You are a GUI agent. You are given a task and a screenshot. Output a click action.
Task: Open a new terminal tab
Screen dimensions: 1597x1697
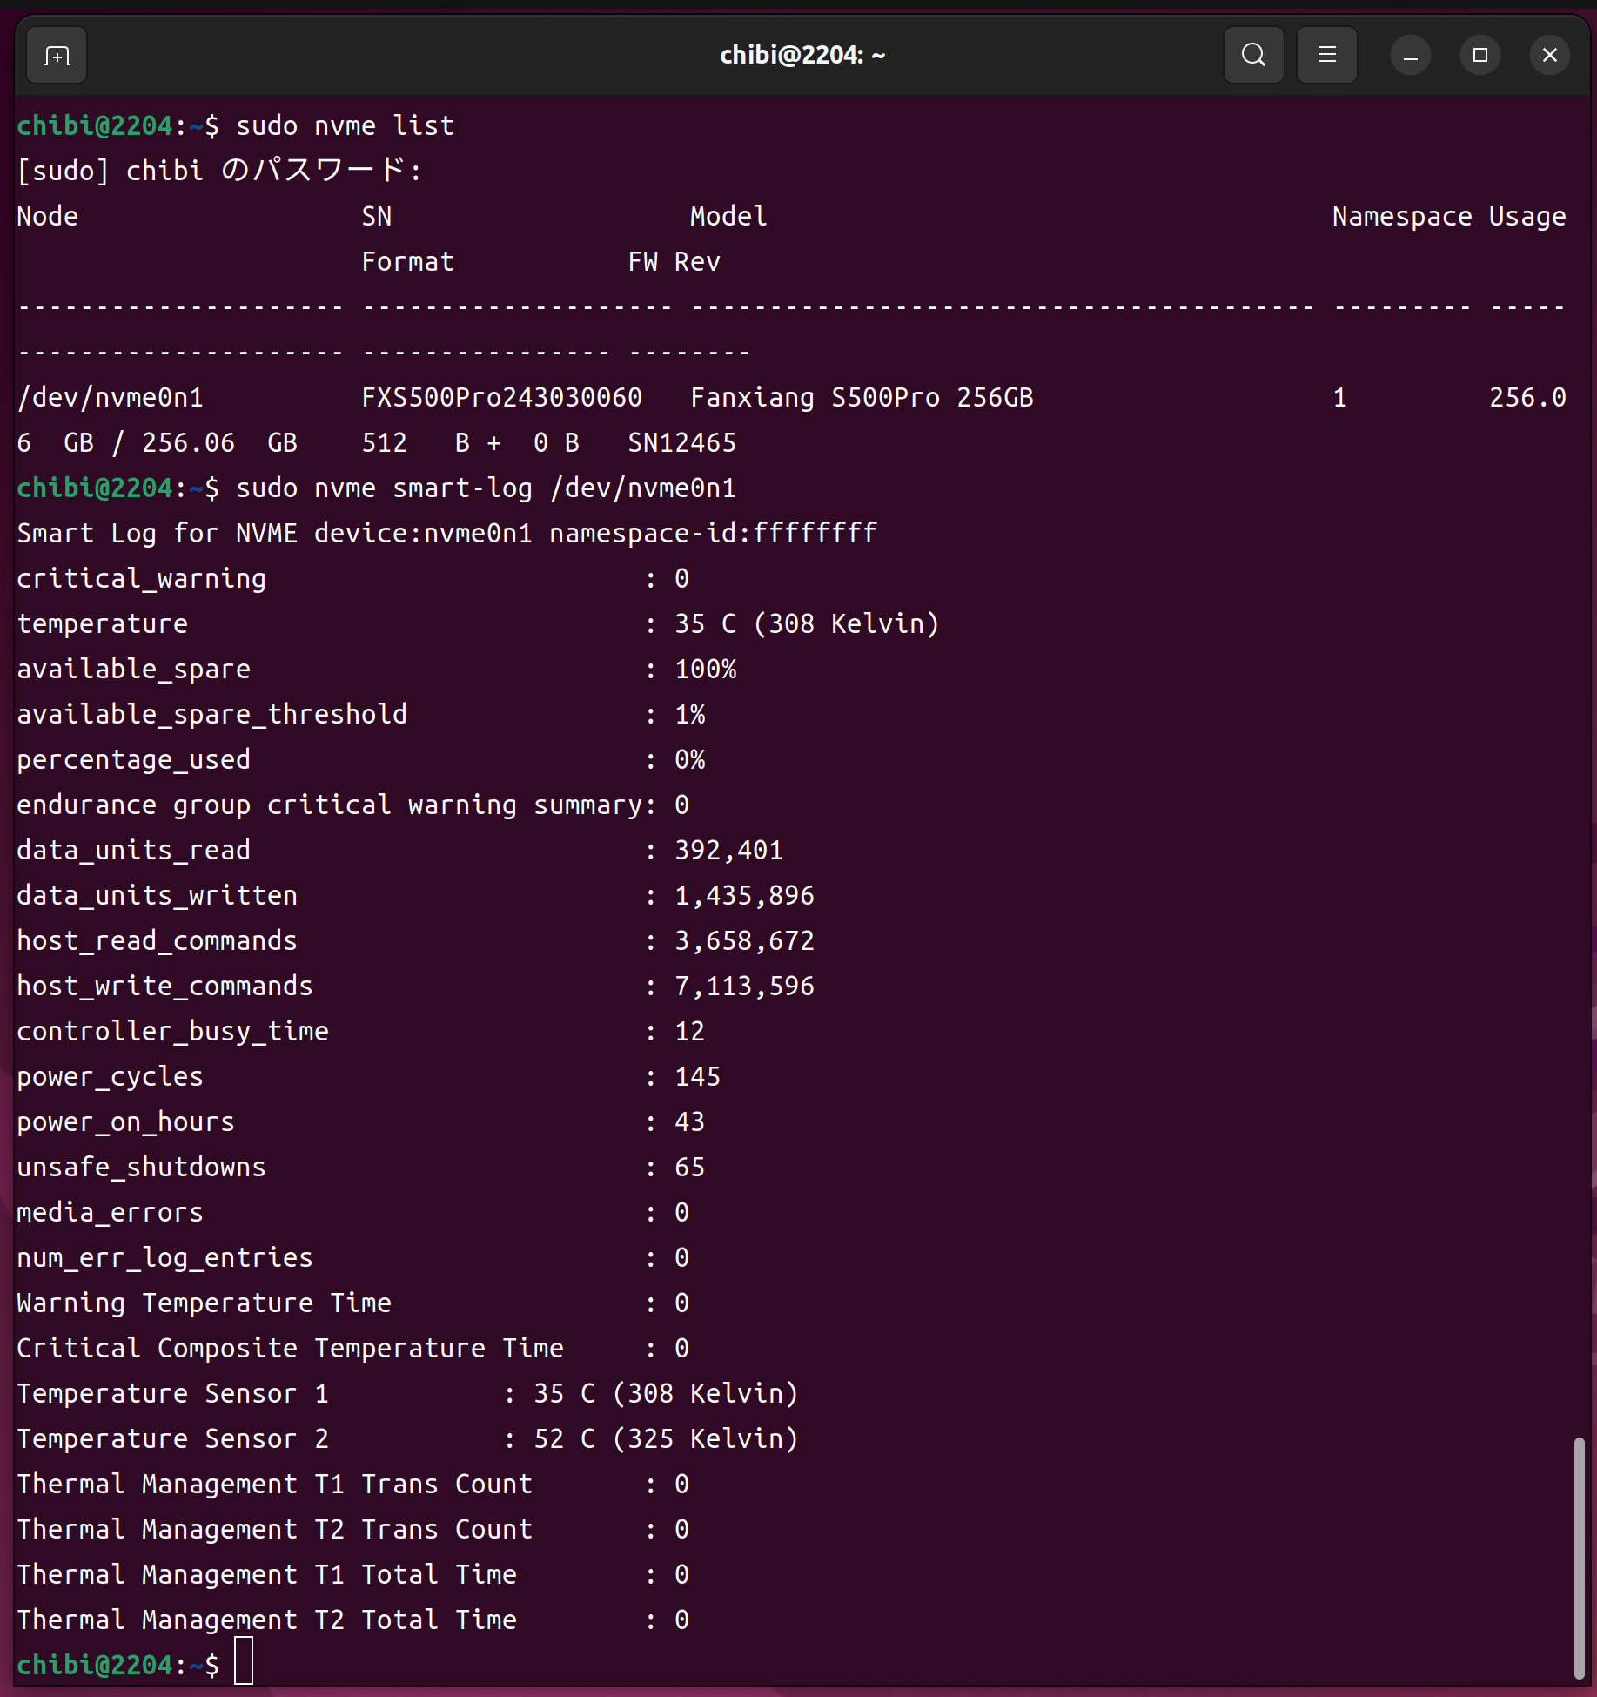tap(57, 56)
